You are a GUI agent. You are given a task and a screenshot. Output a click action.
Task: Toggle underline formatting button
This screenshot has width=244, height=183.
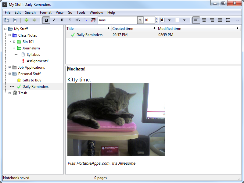tap(62, 20)
